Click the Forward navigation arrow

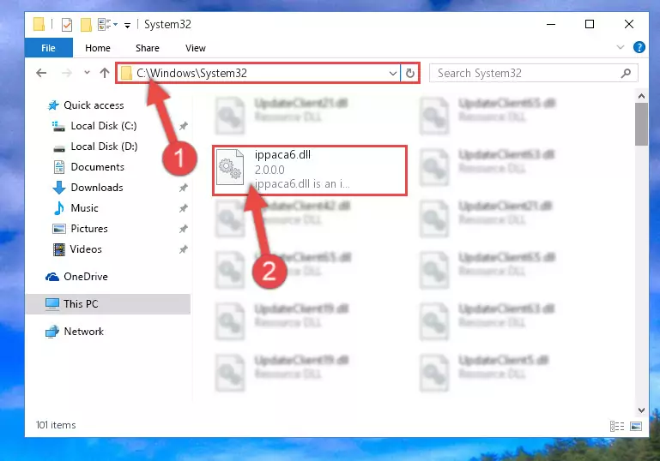pyautogui.click(x=66, y=73)
